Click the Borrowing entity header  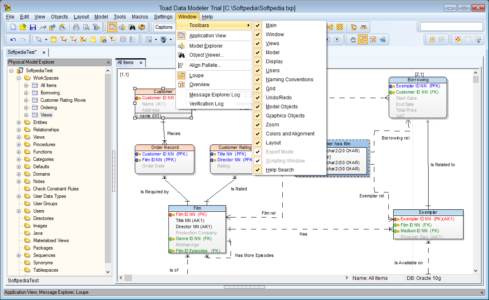pyautogui.click(x=418, y=80)
